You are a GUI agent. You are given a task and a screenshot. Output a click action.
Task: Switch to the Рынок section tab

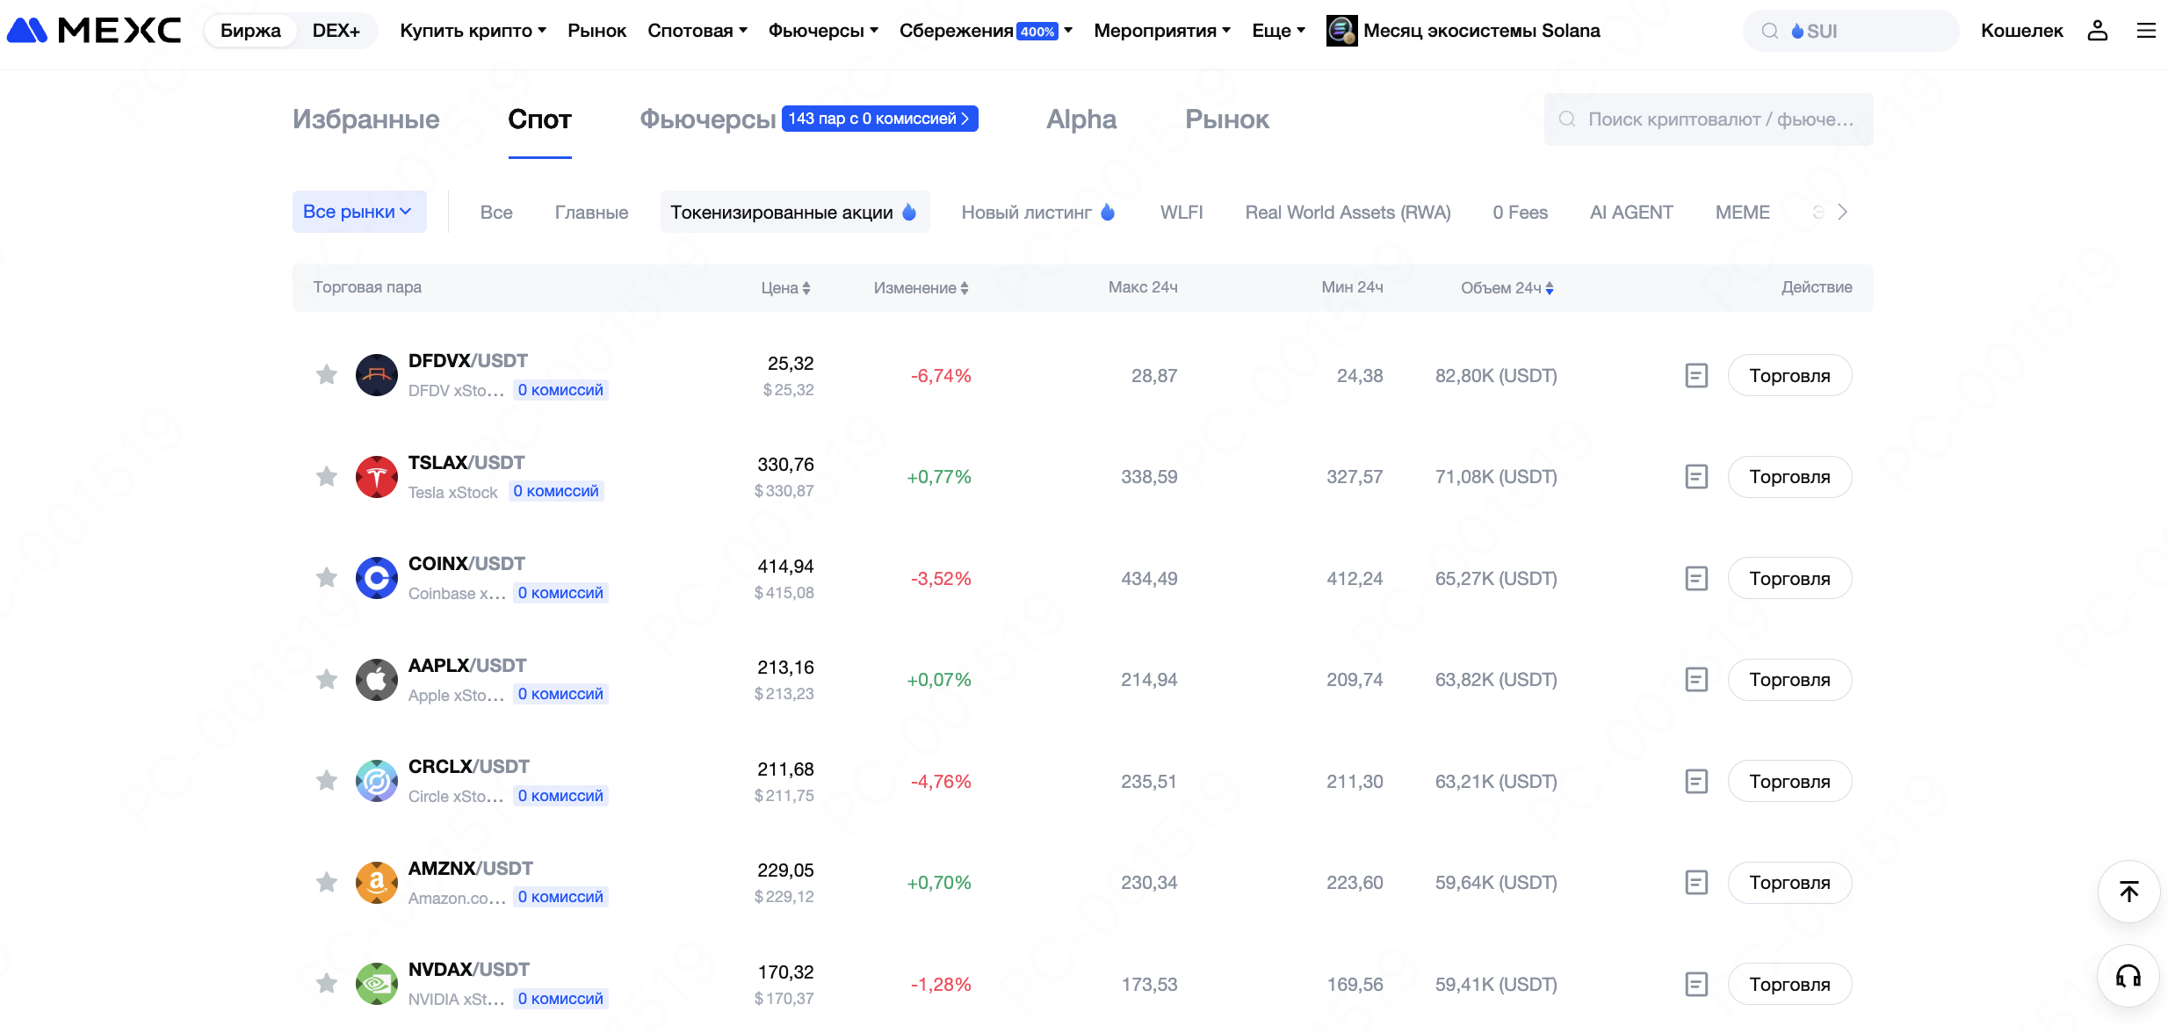point(1227,119)
